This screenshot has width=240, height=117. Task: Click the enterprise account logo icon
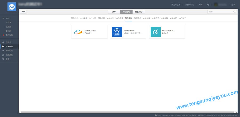click(12, 7)
